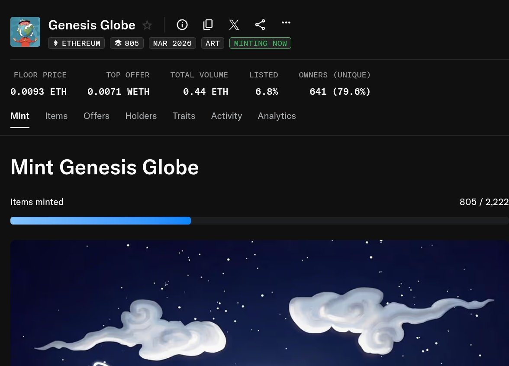Click the floor price 0.0093 ETH value

pos(38,92)
